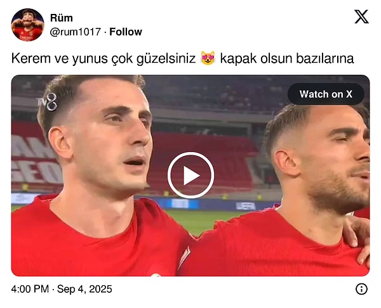The width and height of the screenshot is (381, 308).
Task: Click the UEFA board in the video
Action: tap(245, 206)
